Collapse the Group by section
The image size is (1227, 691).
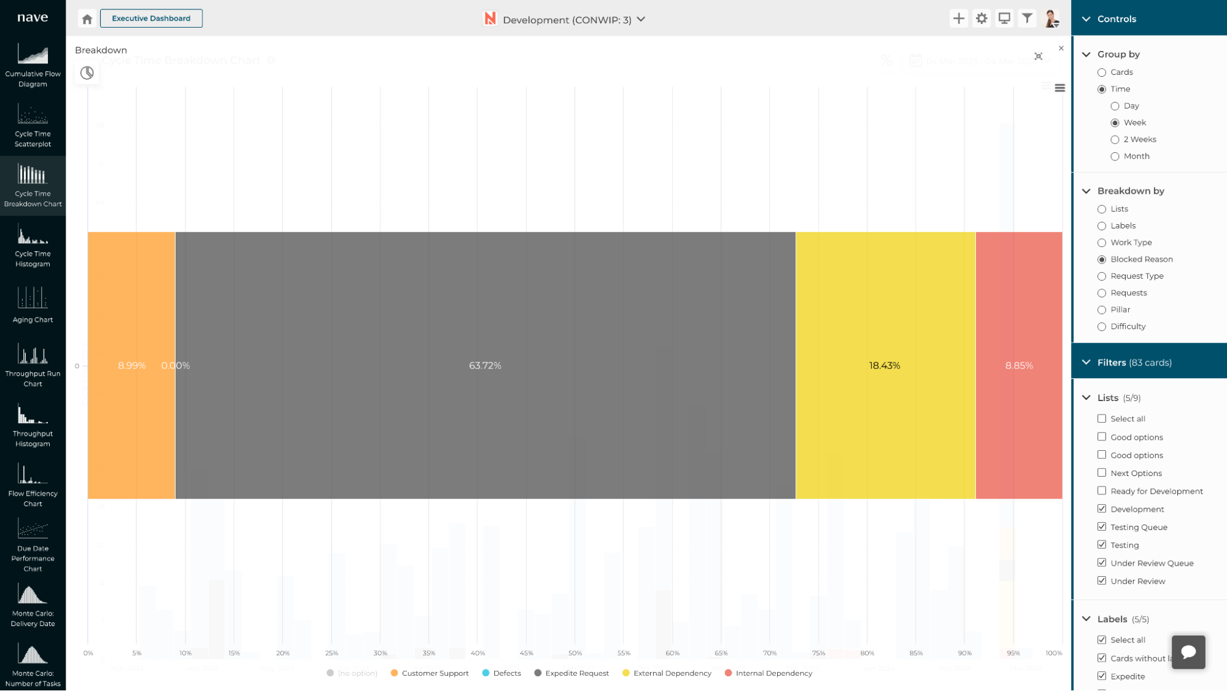(1086, 54)
